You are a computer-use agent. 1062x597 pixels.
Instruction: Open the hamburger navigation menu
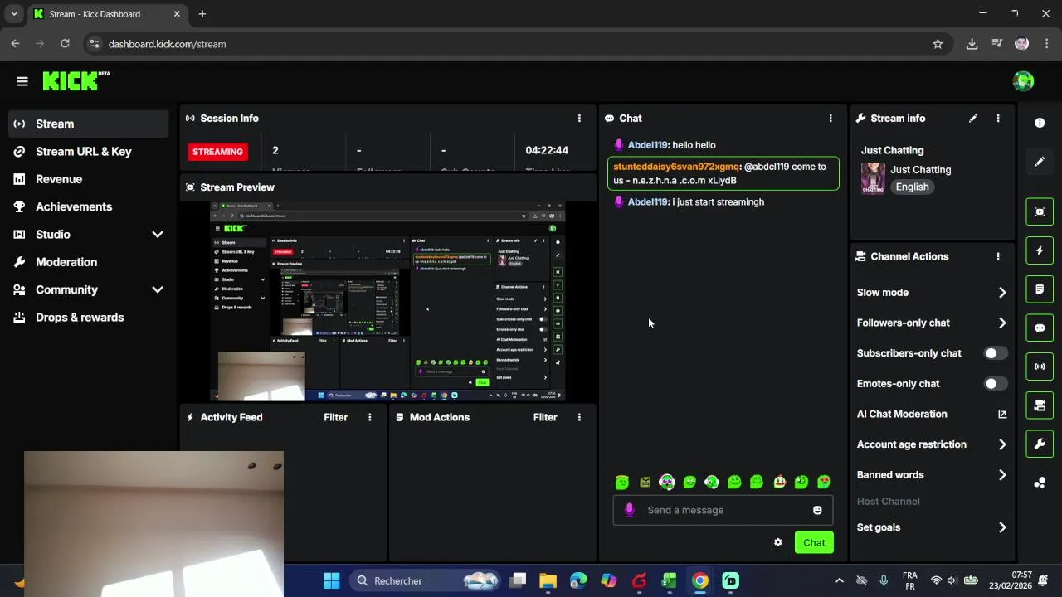(x=22, y=81)
